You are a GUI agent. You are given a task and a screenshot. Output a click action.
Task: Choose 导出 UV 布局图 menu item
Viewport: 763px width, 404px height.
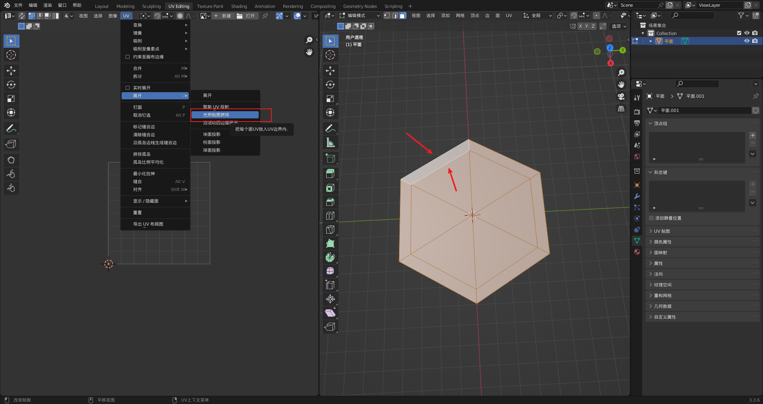pos(155,224)
